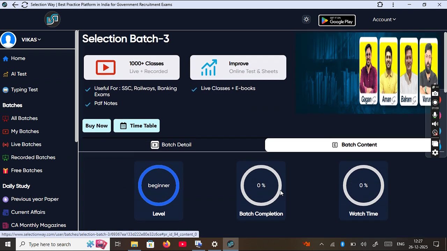
Task: Open AI Test in the sidebar
Action: click(19, 74)
